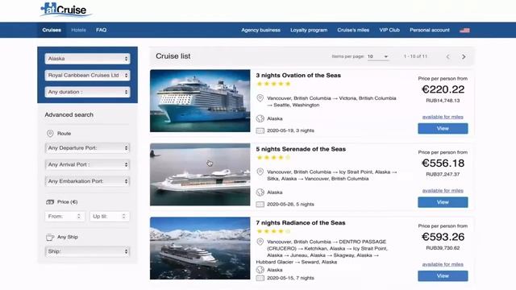Click the 'Cruise list' heading
Viewport: 516px width, 290px height.
[x=173, y=56]
